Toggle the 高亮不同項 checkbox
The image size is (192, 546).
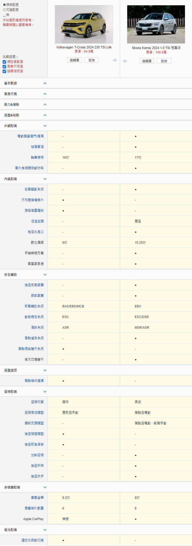[x=4, y=67]
